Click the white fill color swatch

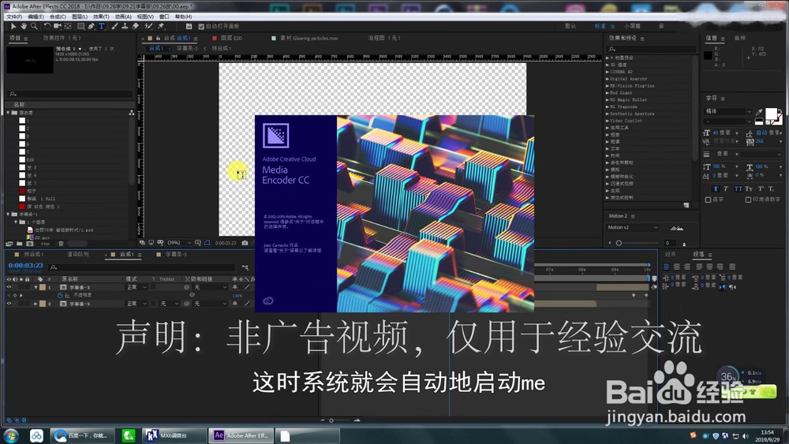pos(771,114)
